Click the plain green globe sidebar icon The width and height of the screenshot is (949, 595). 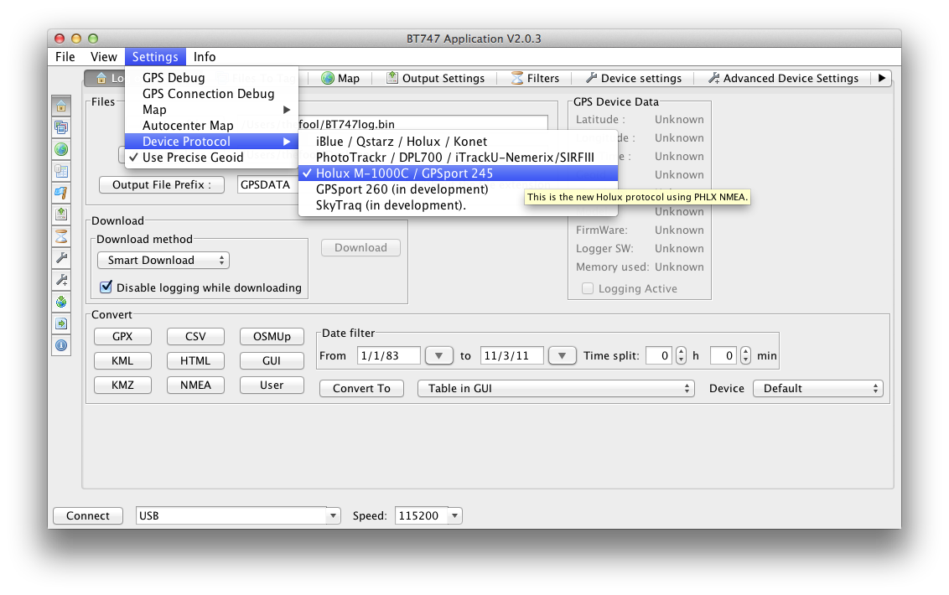61,149
